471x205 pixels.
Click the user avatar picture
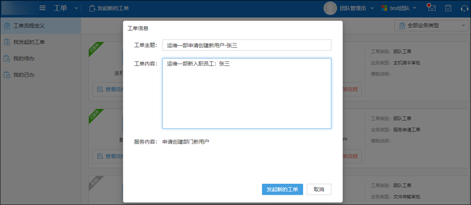330,8
